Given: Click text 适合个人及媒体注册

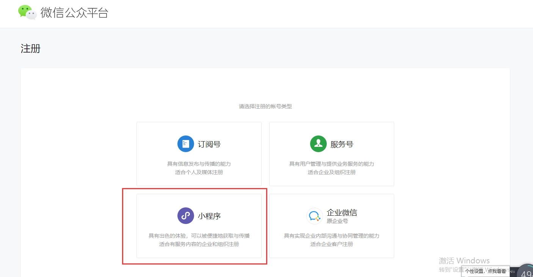Looking at the screenshot, I should tap(199, 172).
